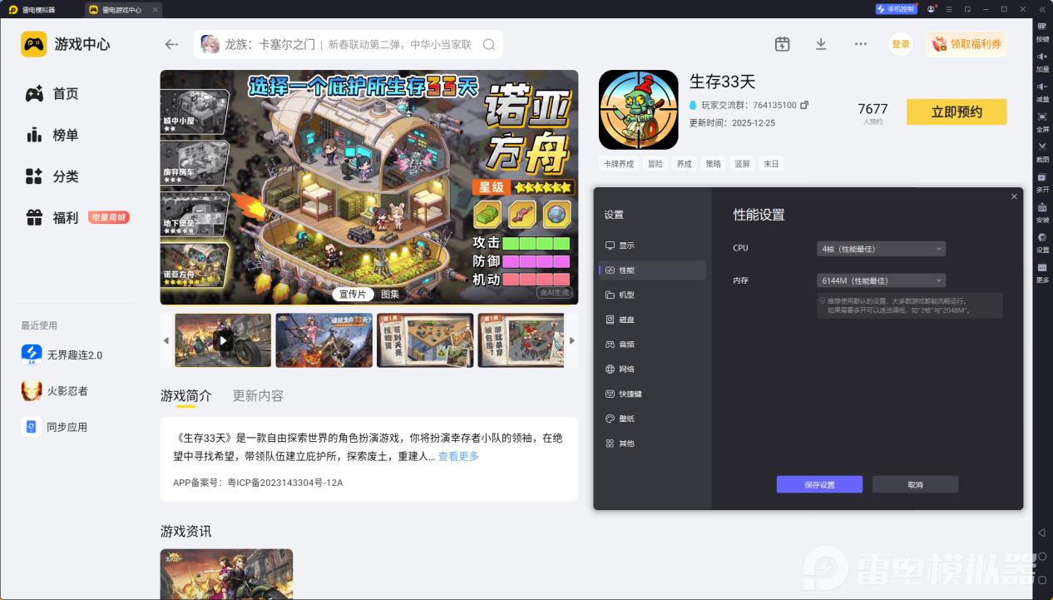Image resolution: width=1053 pixels, height=600 pixels.
Task: Open 网络 network settings section
Action: click(652, 369)
